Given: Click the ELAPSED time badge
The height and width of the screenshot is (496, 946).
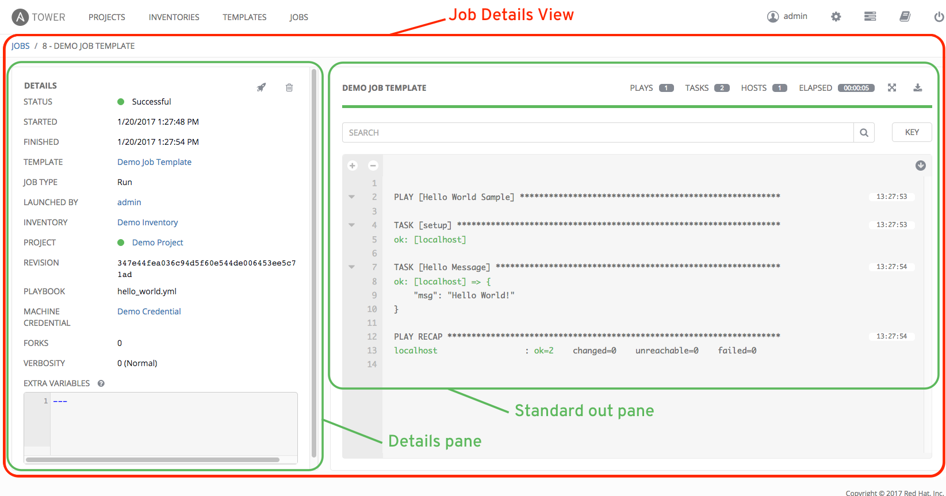Looking at the screenshot, I should pyautogui.click(x=856, y=88).
